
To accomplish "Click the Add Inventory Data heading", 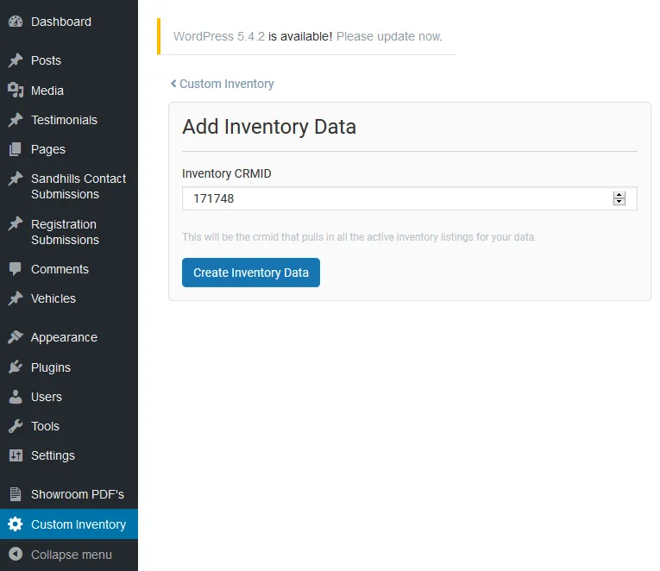I will point(269,127).
